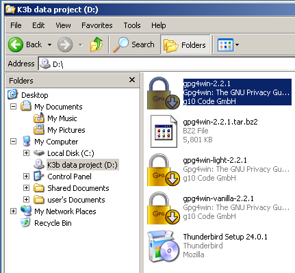
Task: Select the gpg4win-2.2.1 file name
Action: [x=207, y=83]
